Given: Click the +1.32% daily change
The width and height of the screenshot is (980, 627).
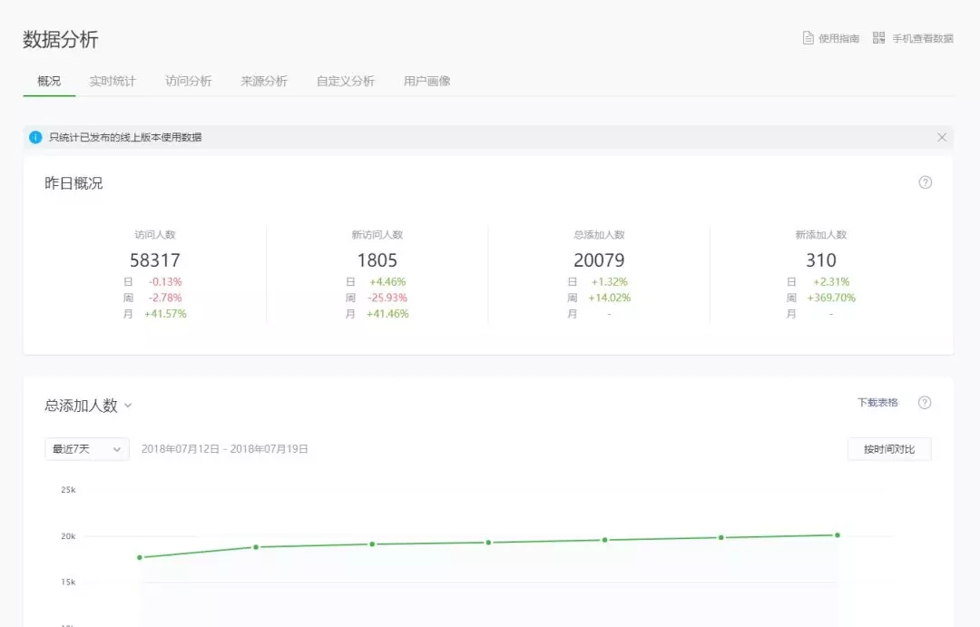Looking at the screenshot, I should (x=610, y=282).
